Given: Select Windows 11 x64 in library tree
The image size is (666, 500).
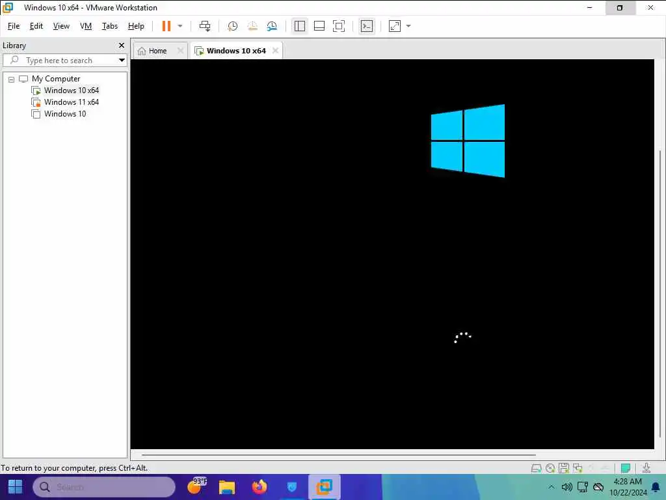Looking at the screenshot, I should click(72, 102).
